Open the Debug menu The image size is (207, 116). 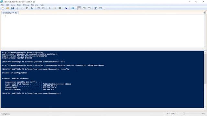click(x=26, y=5)
